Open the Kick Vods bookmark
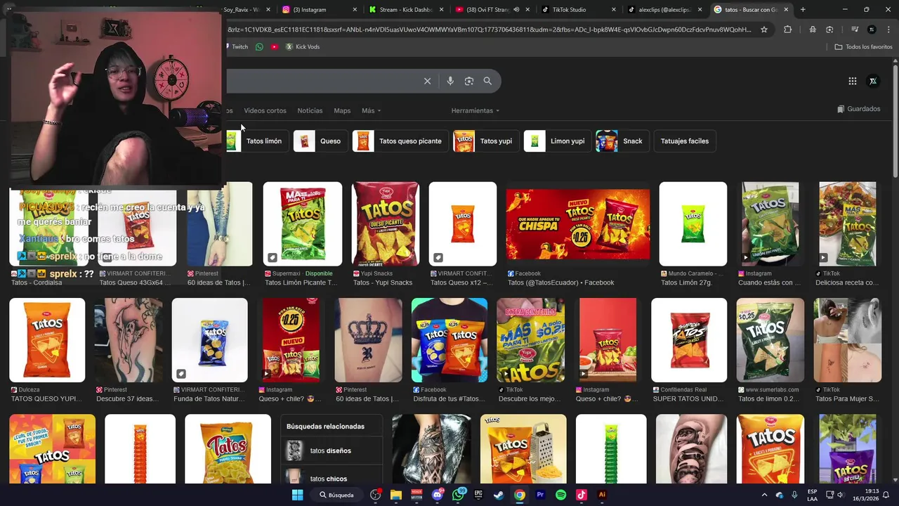 click(302, 46)
